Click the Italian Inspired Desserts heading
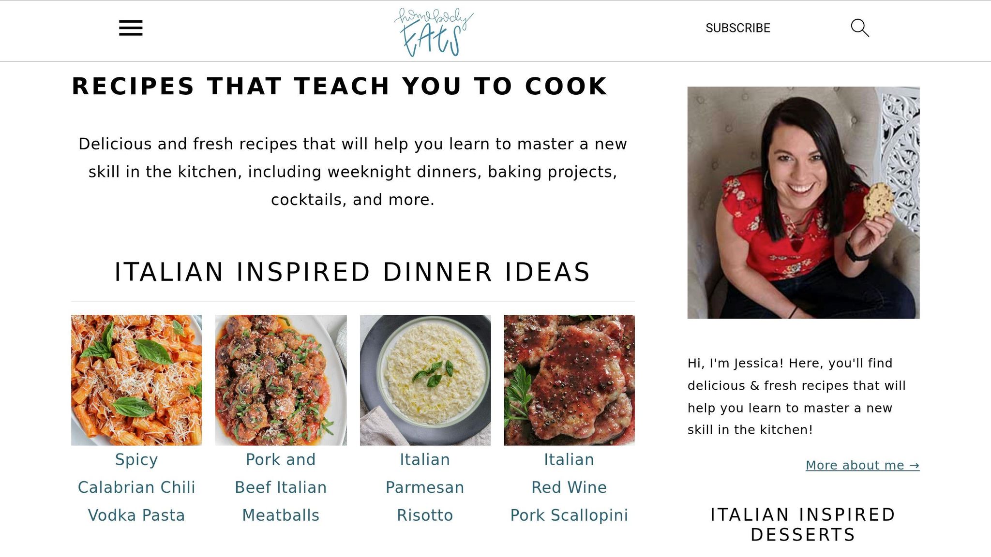The height and width of the screenshot is (557, 991). tap(803, 525)
